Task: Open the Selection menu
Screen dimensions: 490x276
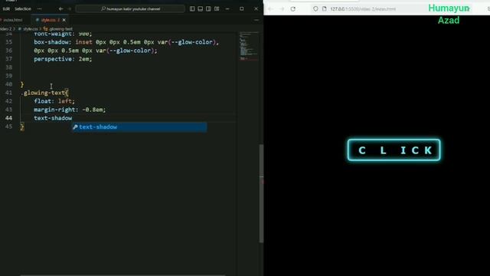Action: click(x=23, y=8)
